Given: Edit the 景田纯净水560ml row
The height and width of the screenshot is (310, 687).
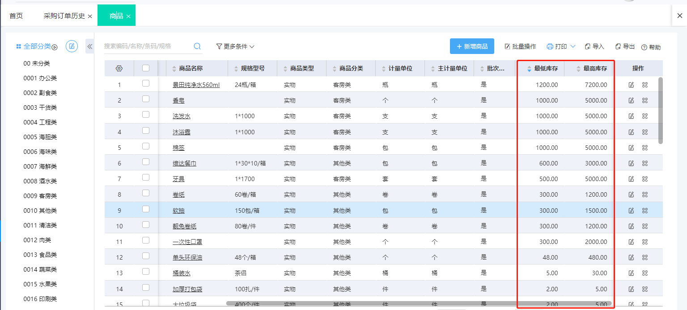Looking at the screenshot, I should pos(631,85).
